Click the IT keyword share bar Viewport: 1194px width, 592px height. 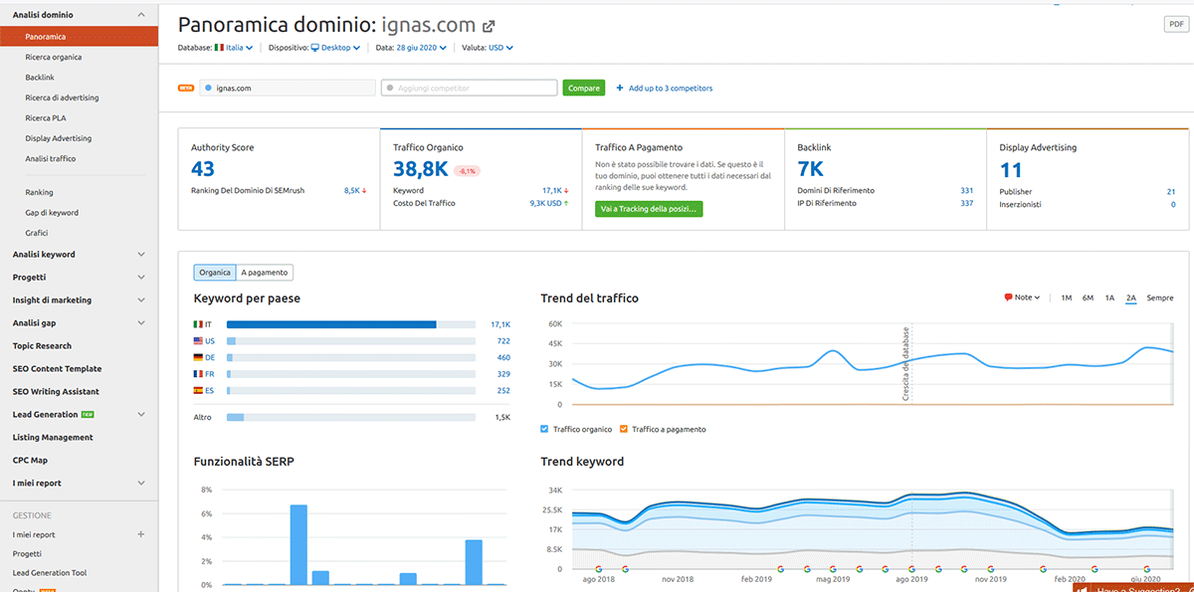coord(351,324)
